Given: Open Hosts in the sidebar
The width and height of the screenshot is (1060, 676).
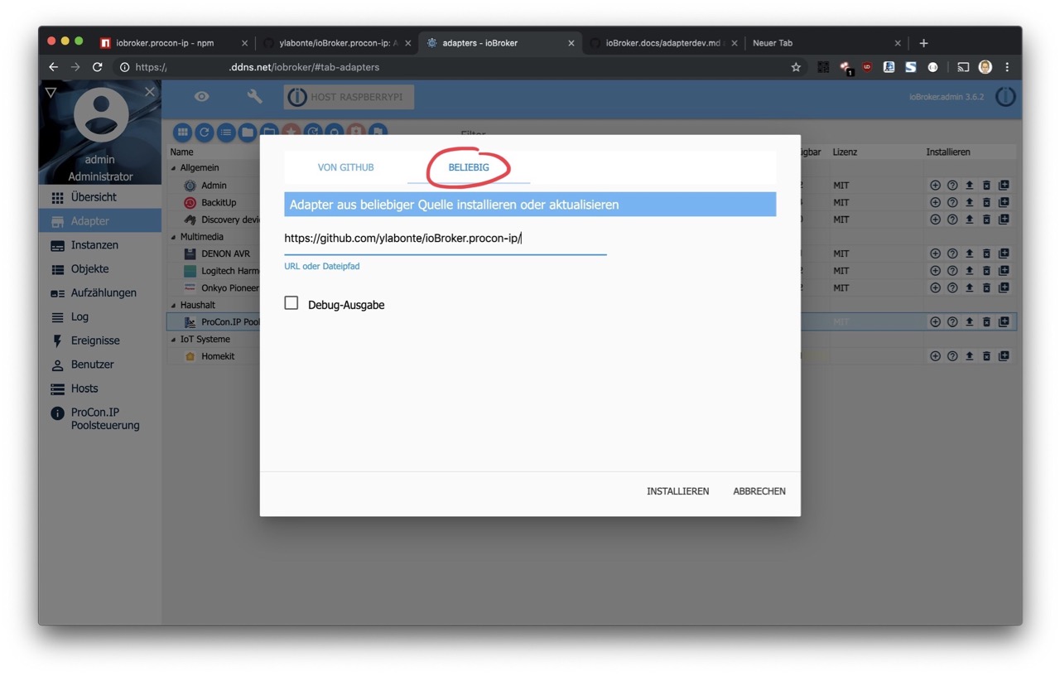Looking at the screenshot, I should click(99, 389).
